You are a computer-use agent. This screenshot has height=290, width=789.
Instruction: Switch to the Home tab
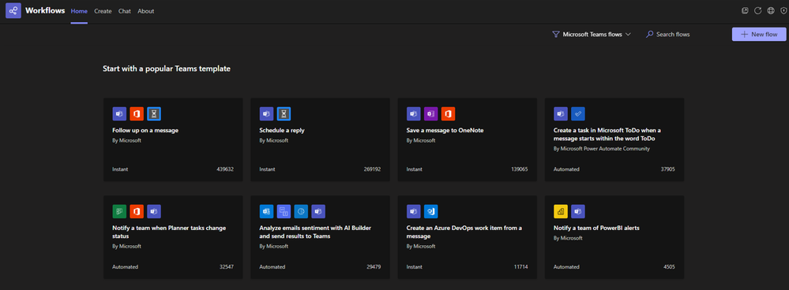(x=79, y=11)
